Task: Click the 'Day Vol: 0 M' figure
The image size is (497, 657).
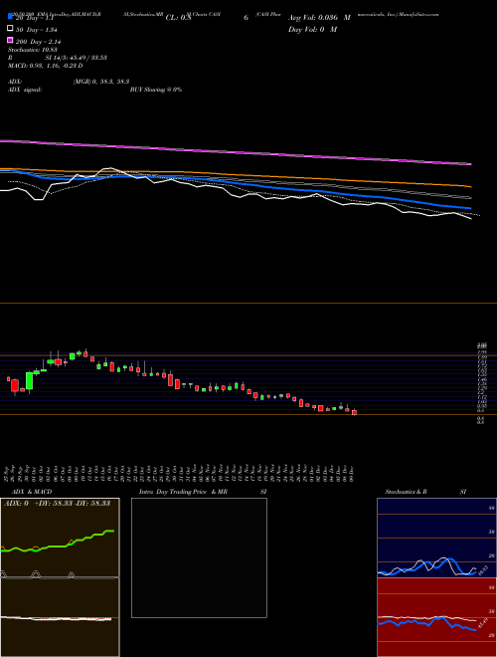Action: click(312, 30)
